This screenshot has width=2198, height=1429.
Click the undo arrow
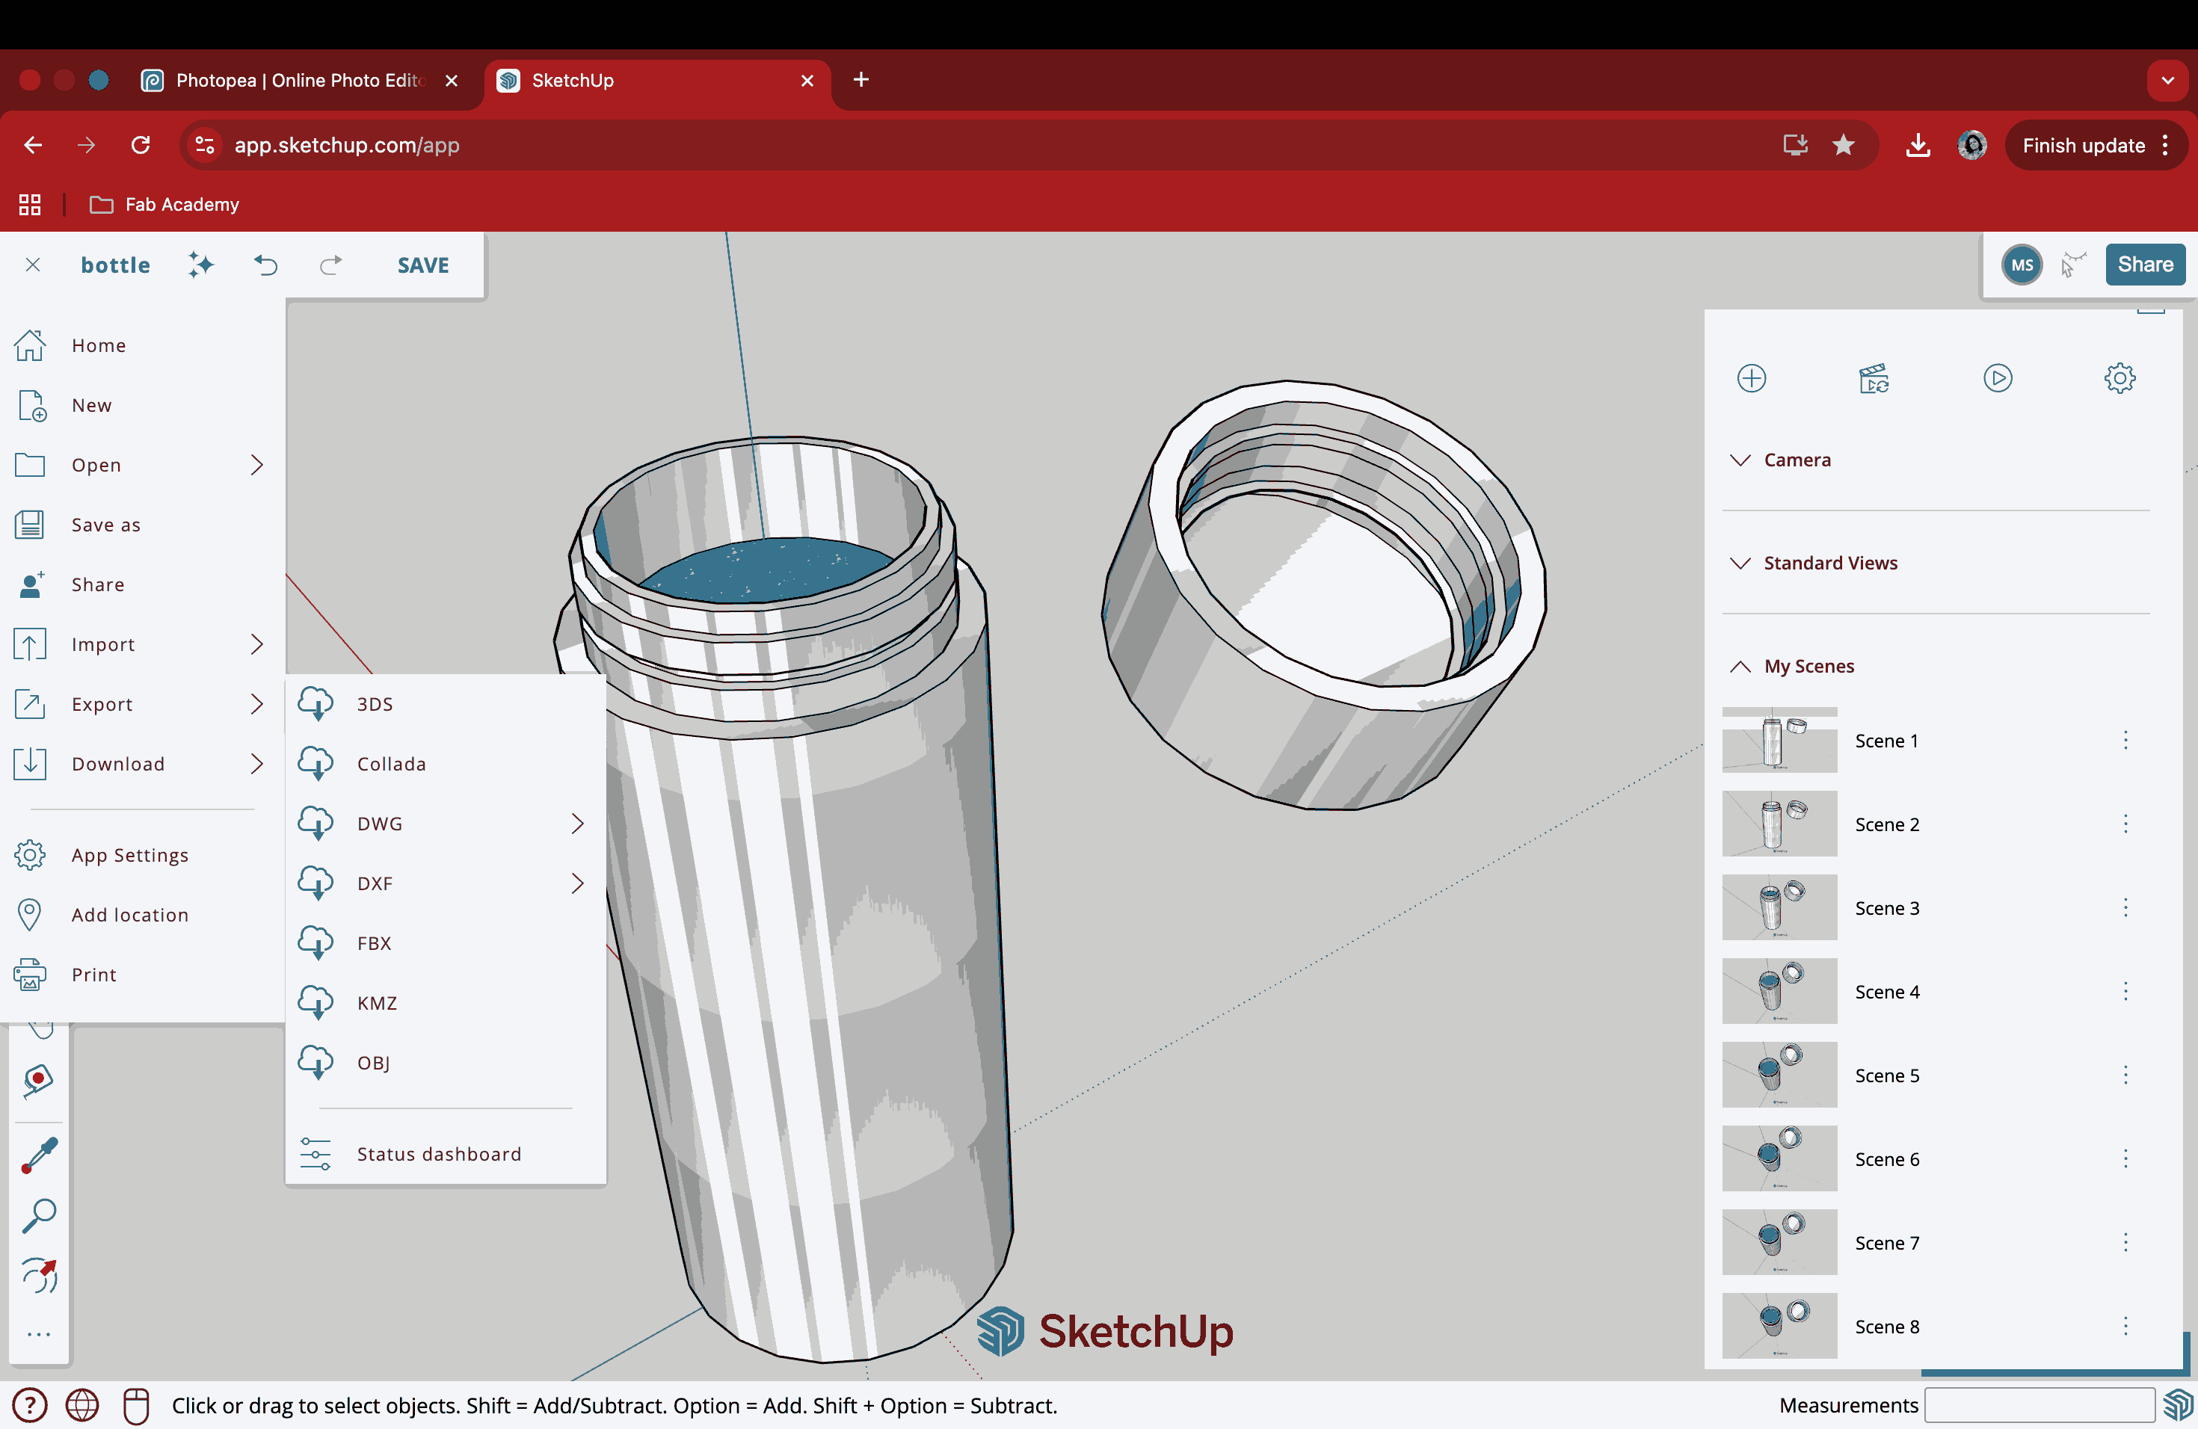click(x=266, y=265)
